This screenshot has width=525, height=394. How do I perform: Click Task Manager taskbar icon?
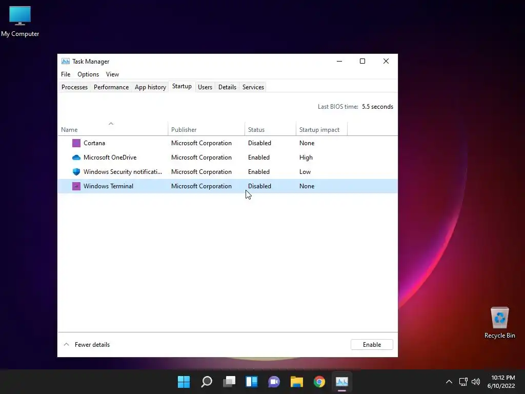(x=342, y=382)
